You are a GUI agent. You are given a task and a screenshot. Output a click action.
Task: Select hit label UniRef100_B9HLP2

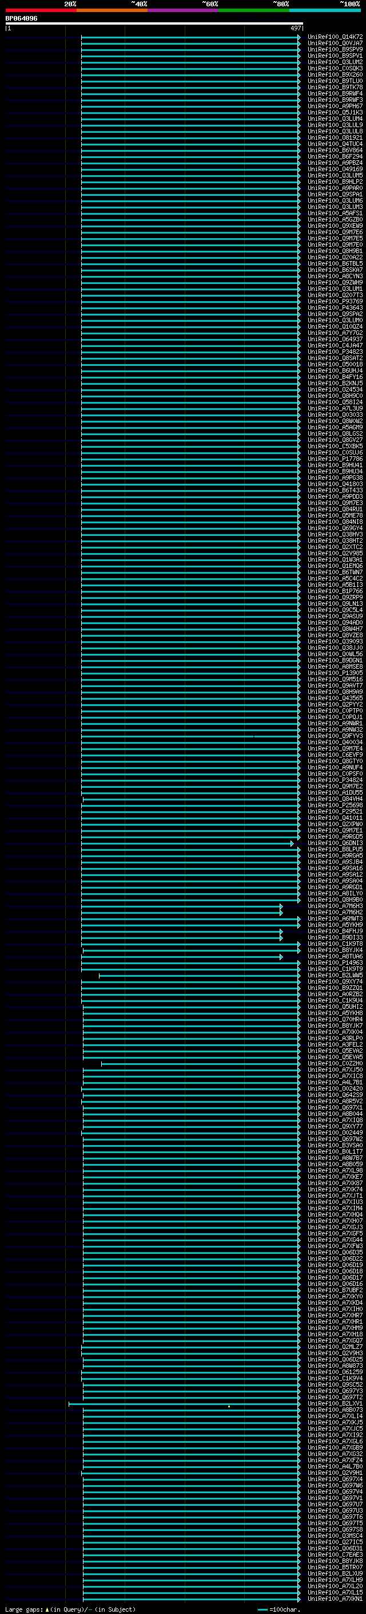pyautogui.click(x=335, y=181)
